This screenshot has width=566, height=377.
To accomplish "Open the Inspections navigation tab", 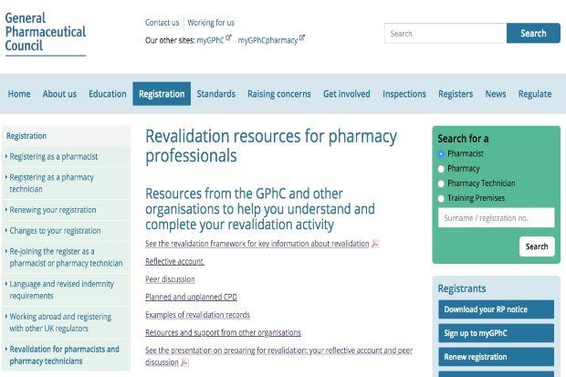I will pos(404,94).
